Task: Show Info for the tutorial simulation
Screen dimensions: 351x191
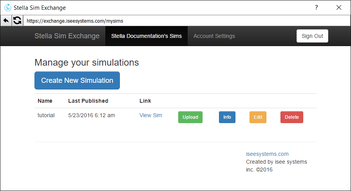Action: tap(227, 117)
